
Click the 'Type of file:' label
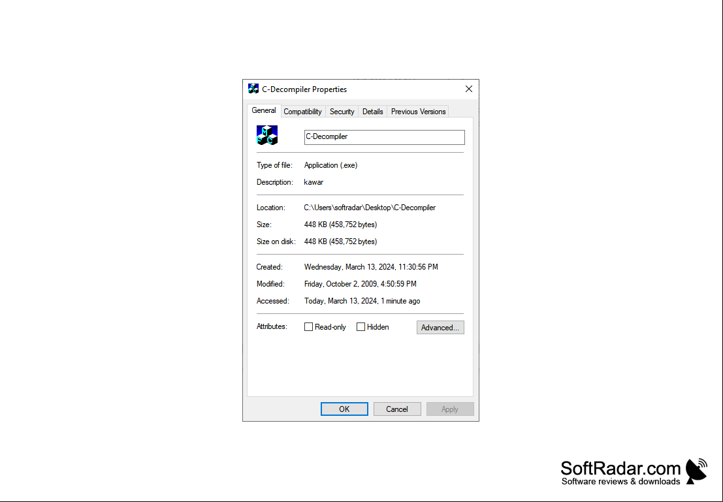pyautogui.click(x=274, y=165)
